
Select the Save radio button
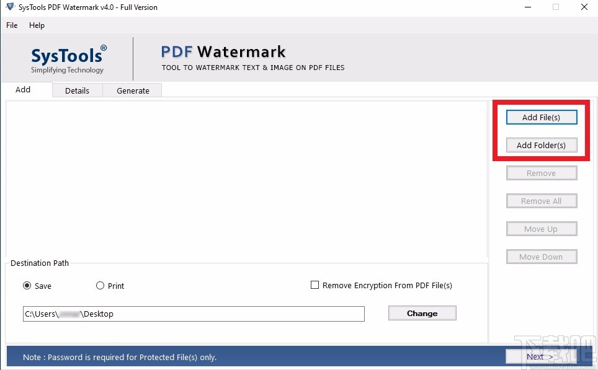point(26,286)
